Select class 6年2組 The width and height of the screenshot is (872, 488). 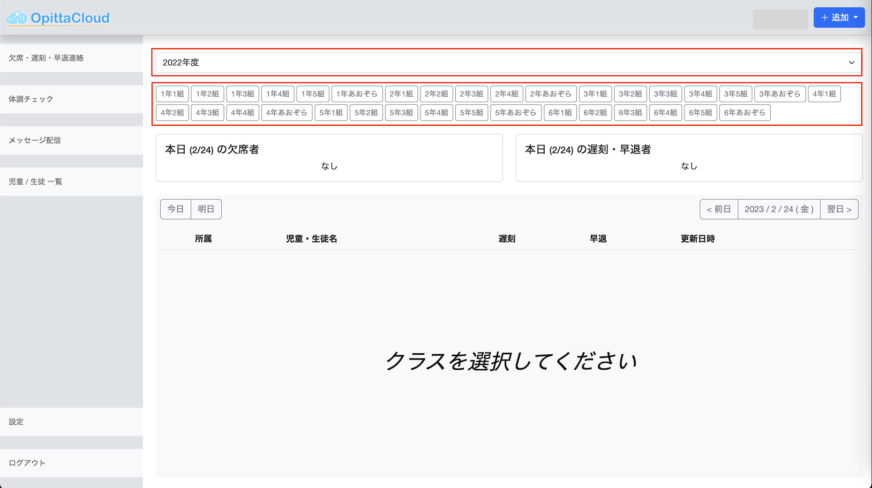pyautogui.click(x=595, y=112)
